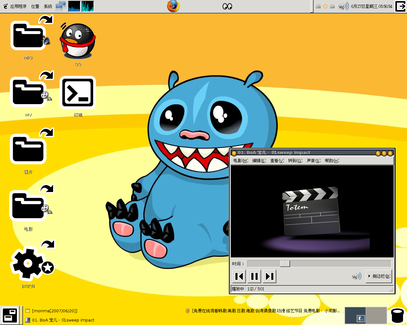
Task: Click the 1:13 / 5:01 time readout
Action: tap(256, 289)
